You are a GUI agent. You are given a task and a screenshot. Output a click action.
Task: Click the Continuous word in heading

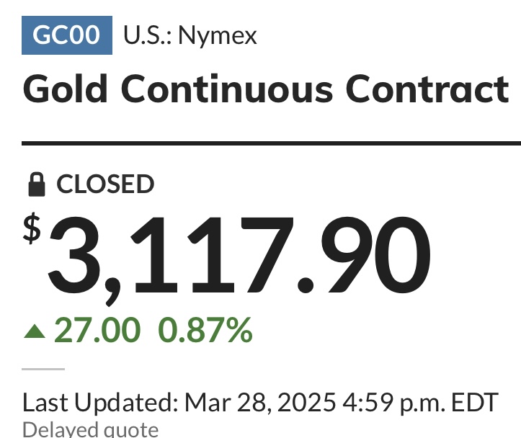pos(227,89)
